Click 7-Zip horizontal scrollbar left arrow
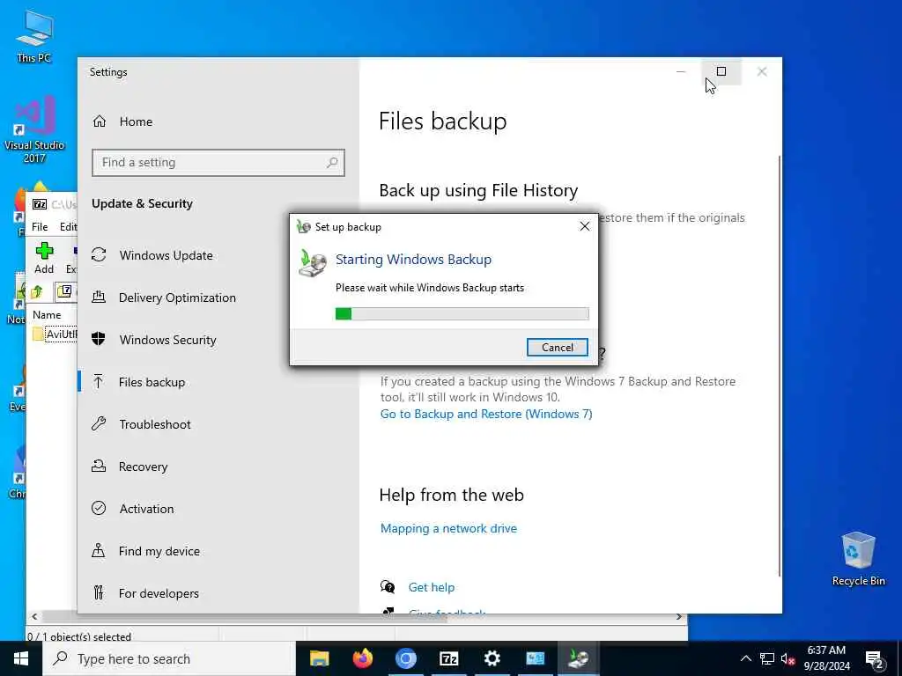Image resolution: width=902 pixels, height=676 pixels. (34, 617)
